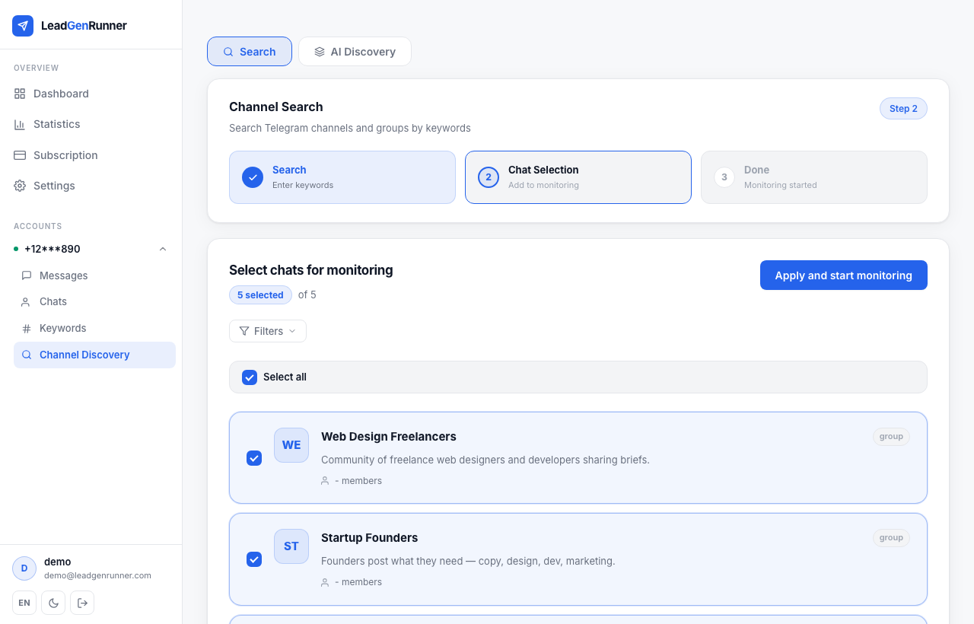The width and height of the screenshot is (974, 624).
Task: Click the Step 2 badge
Action: [x=903, y=109]
